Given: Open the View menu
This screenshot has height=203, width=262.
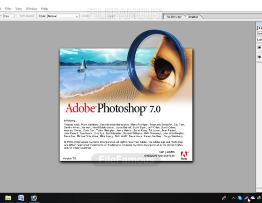Looking at the screenshot, I should pyautogui.click(x=19, y=9).
